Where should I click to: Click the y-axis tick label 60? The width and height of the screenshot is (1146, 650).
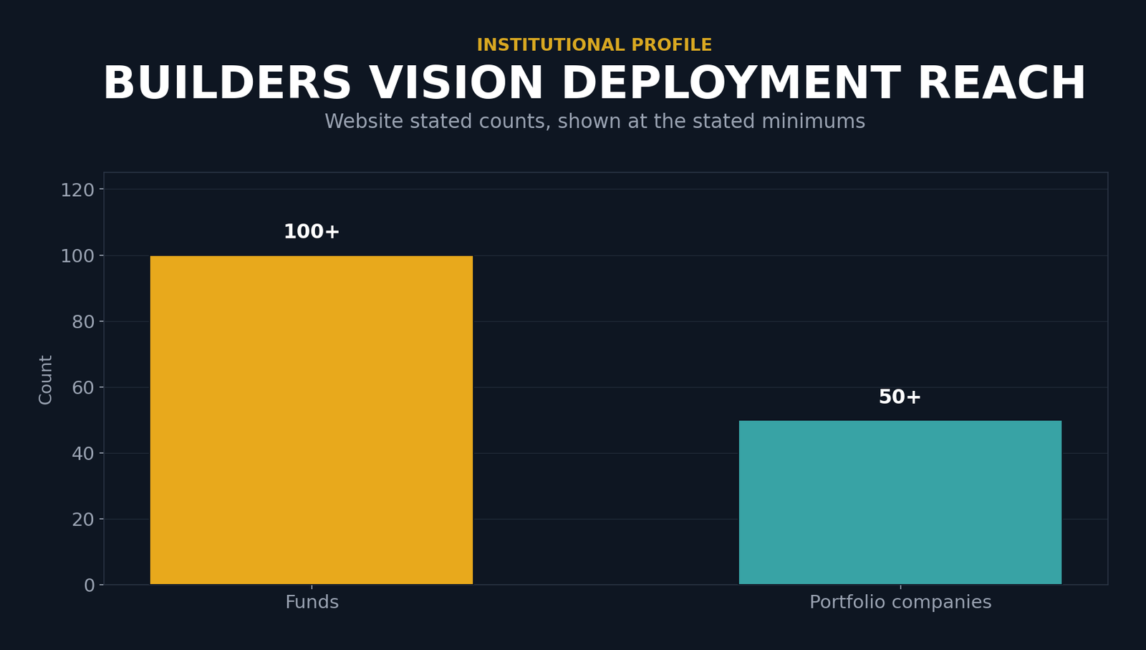tap(83, 387)
